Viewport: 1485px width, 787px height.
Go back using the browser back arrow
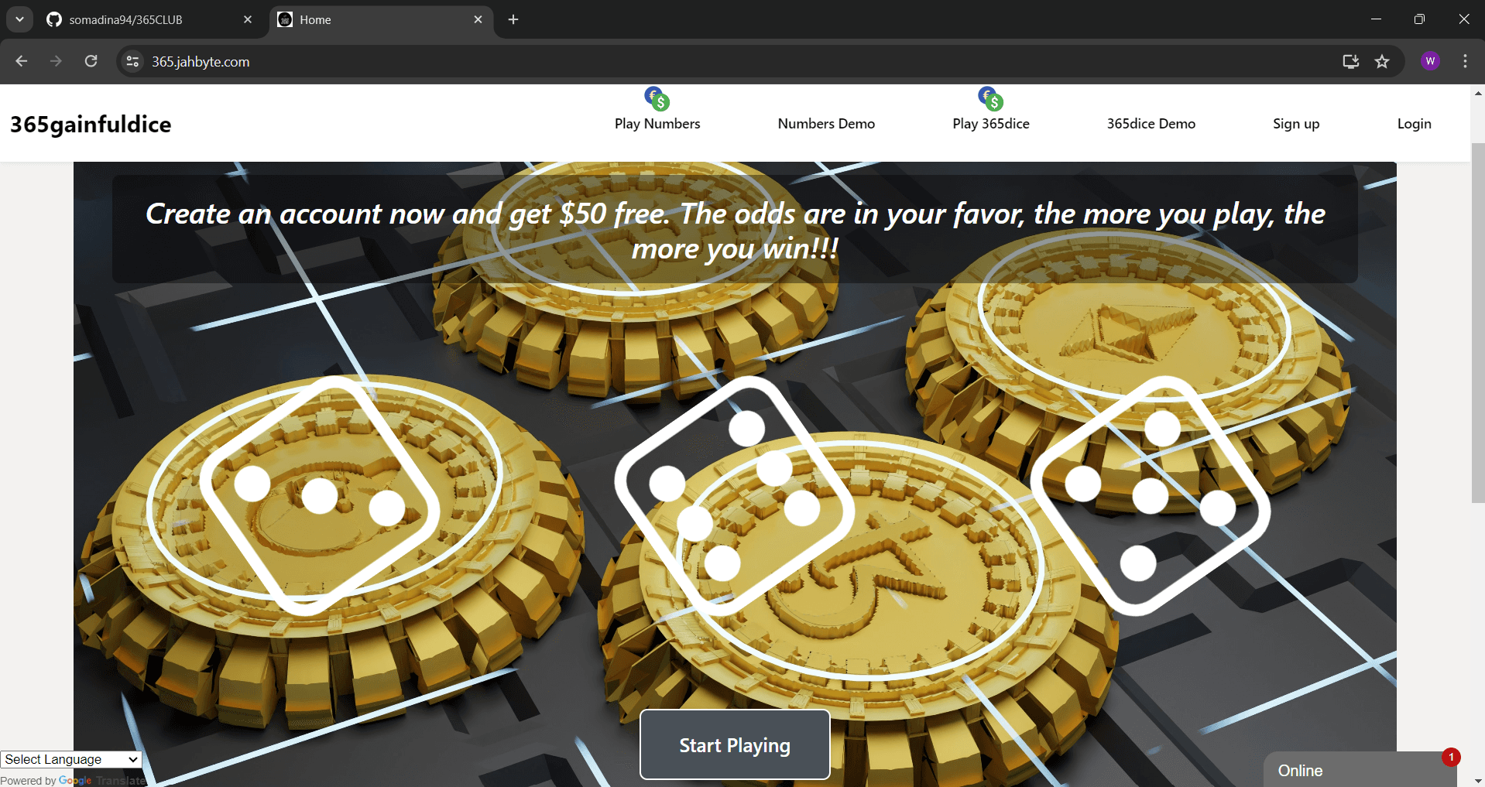[22, 61]
